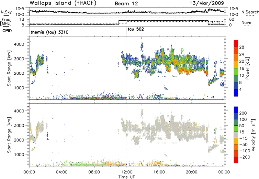Click the '16' tick on Power colorbar
Viewport: 259px width, 179px height.
click(x=242, y=68)
